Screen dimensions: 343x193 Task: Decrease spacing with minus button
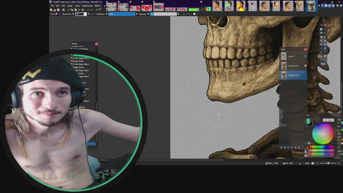(x=148, y=14)
